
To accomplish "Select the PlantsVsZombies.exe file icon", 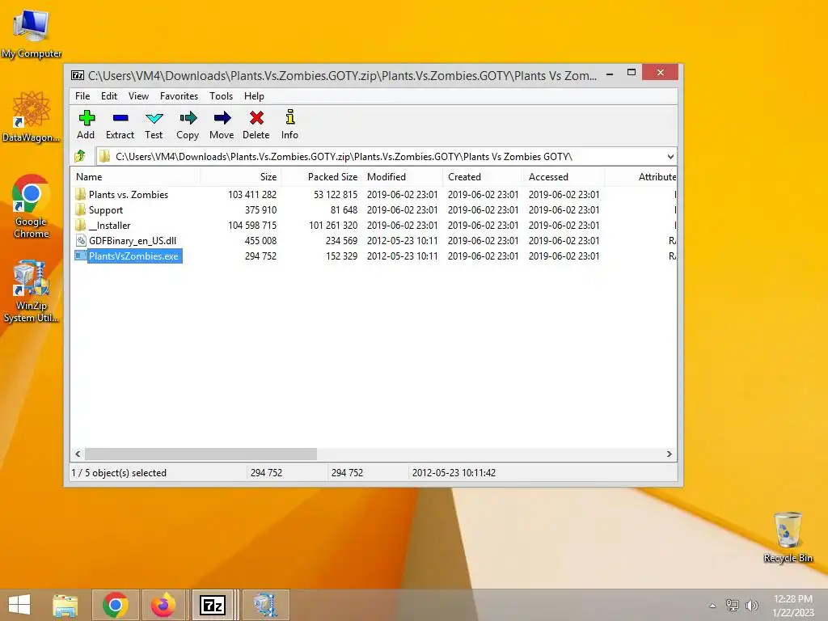I will tap(80, 256).
